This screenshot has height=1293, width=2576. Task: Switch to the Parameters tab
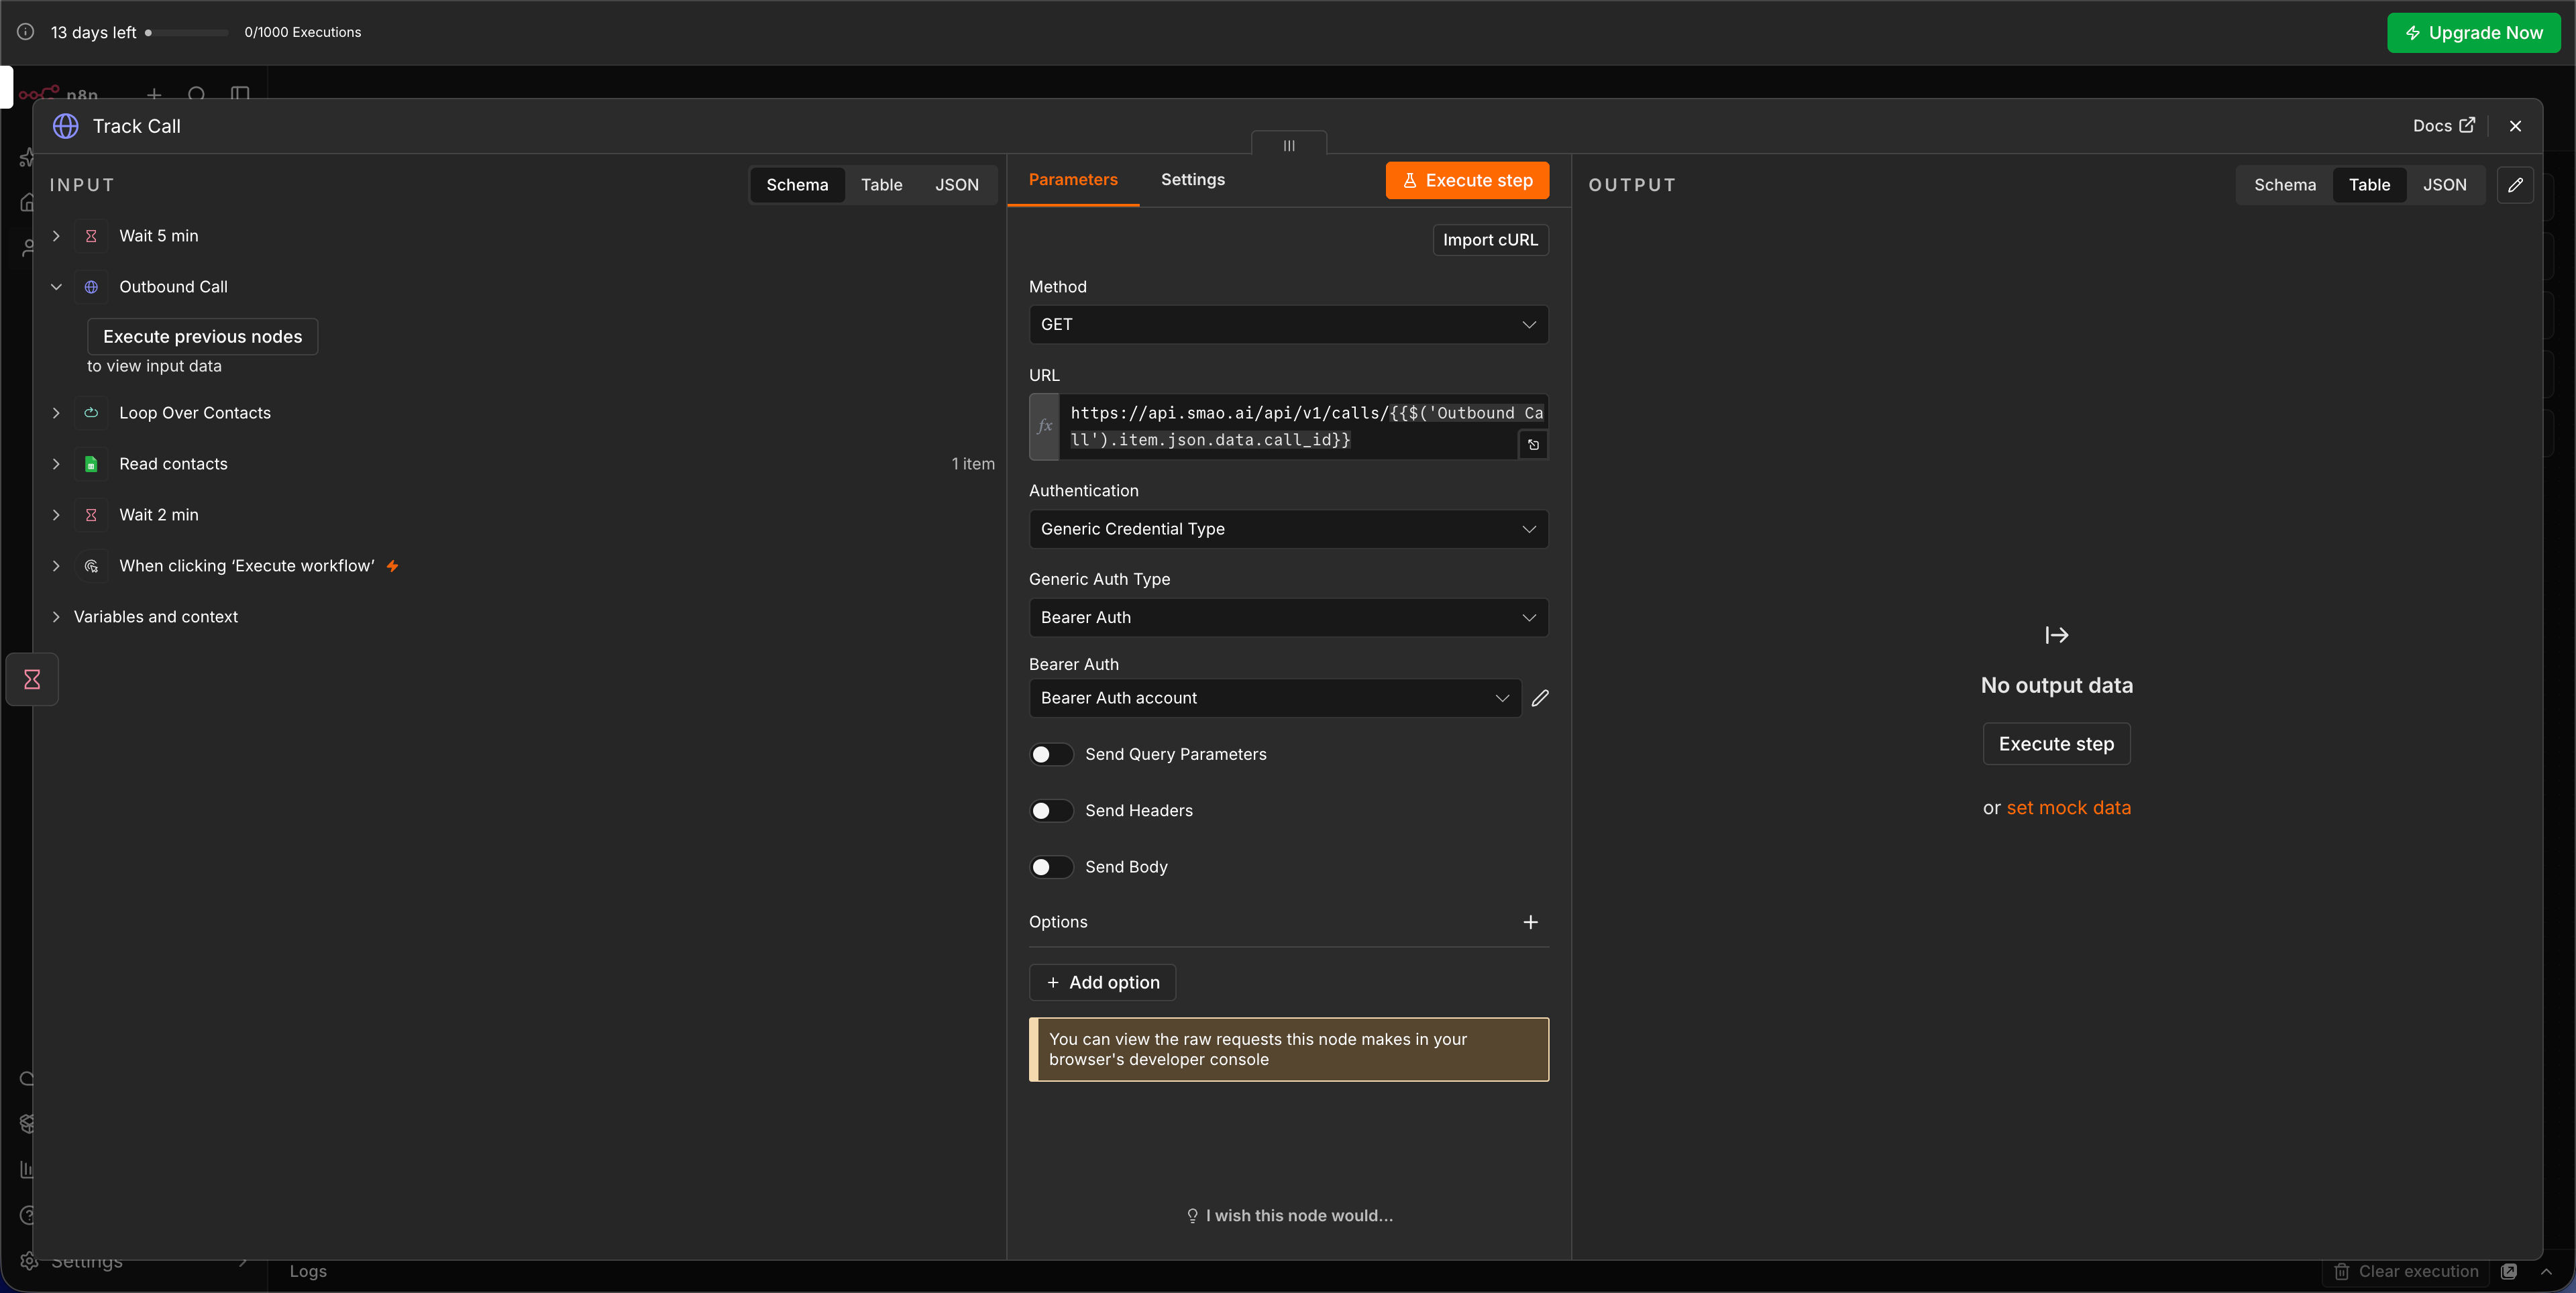point(1073,180)
